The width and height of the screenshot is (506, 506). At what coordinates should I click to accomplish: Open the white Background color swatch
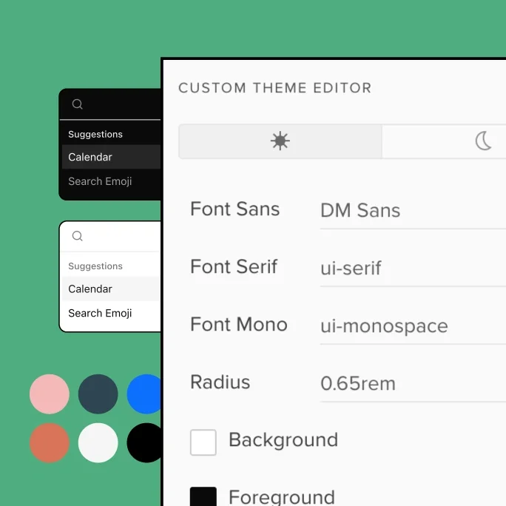point(203,442)
